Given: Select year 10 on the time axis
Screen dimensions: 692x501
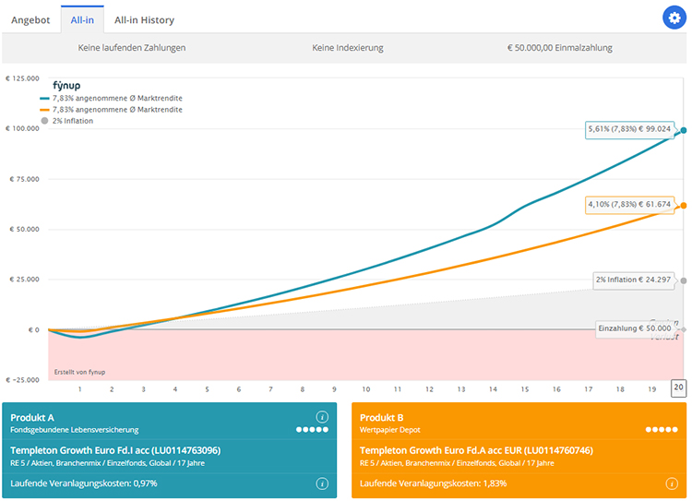Looking at the screenshot, I should click(366, 389).
